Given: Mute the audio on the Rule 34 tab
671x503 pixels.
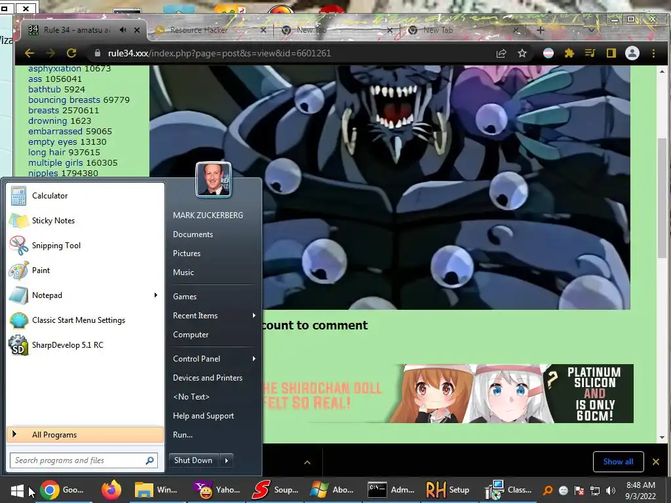Looking at the screenshot, I should pos(123,30).
